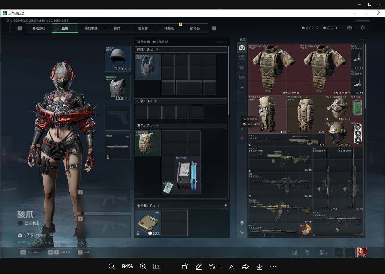Add a warehouse expansion with plus icon
The image size is (385, 274).
click(242, 87)
